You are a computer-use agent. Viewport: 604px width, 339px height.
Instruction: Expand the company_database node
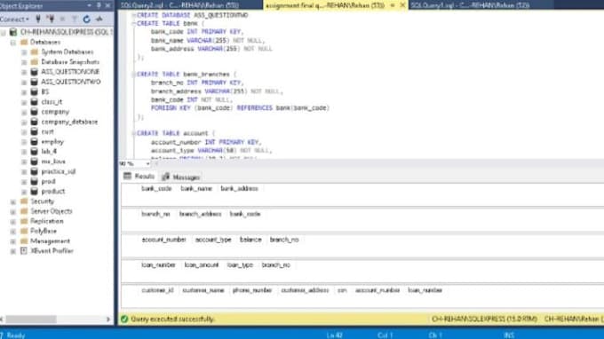pos(24,122)
